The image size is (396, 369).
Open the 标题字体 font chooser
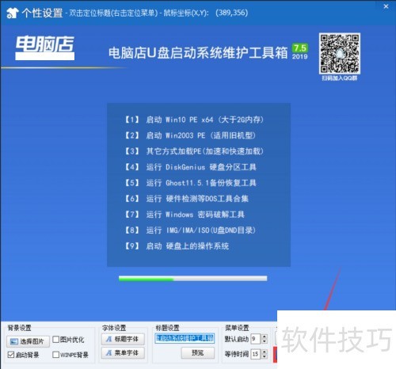pos(123,339)
